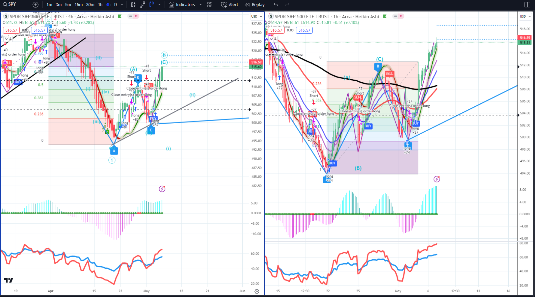Viewport: 535px width, 297px height.
Task: Toggle the pink approx-equal icon on 4h chart
Action: pyautogui.click(x=136, y=16)
